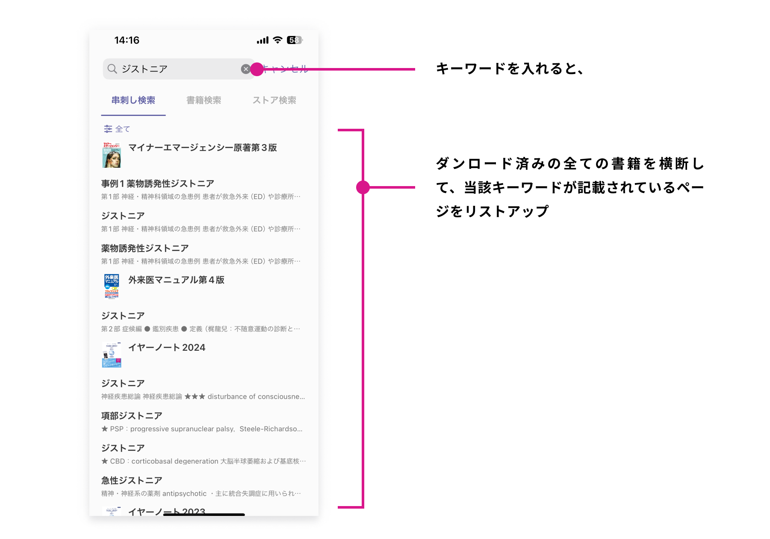Tap the 外来医マニュアル第4版 book cover
This screenshot has width=770, height=539.
tap(112, 286)
